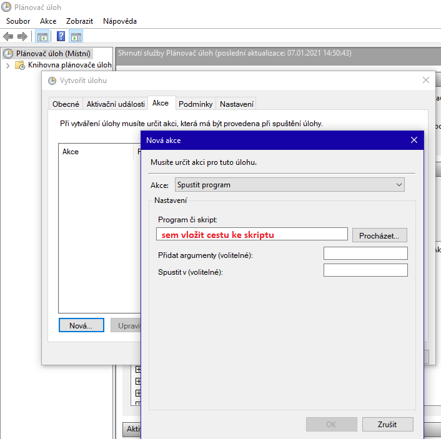Image resolution: width=441 pixels, height=439 pixels.
Task: Open help via blue question mark icon
Action: tap(61, 36)
